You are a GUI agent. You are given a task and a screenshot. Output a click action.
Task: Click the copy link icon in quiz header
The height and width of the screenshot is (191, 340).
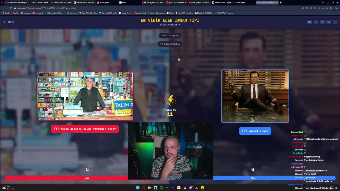pos(316,22)
